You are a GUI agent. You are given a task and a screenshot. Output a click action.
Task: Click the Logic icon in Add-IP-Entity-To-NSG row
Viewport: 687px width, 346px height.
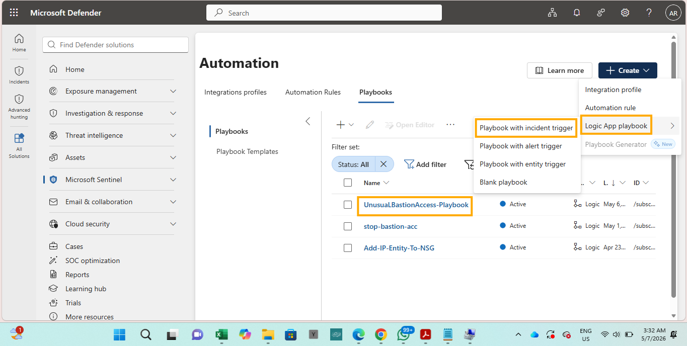coord(577,247)
